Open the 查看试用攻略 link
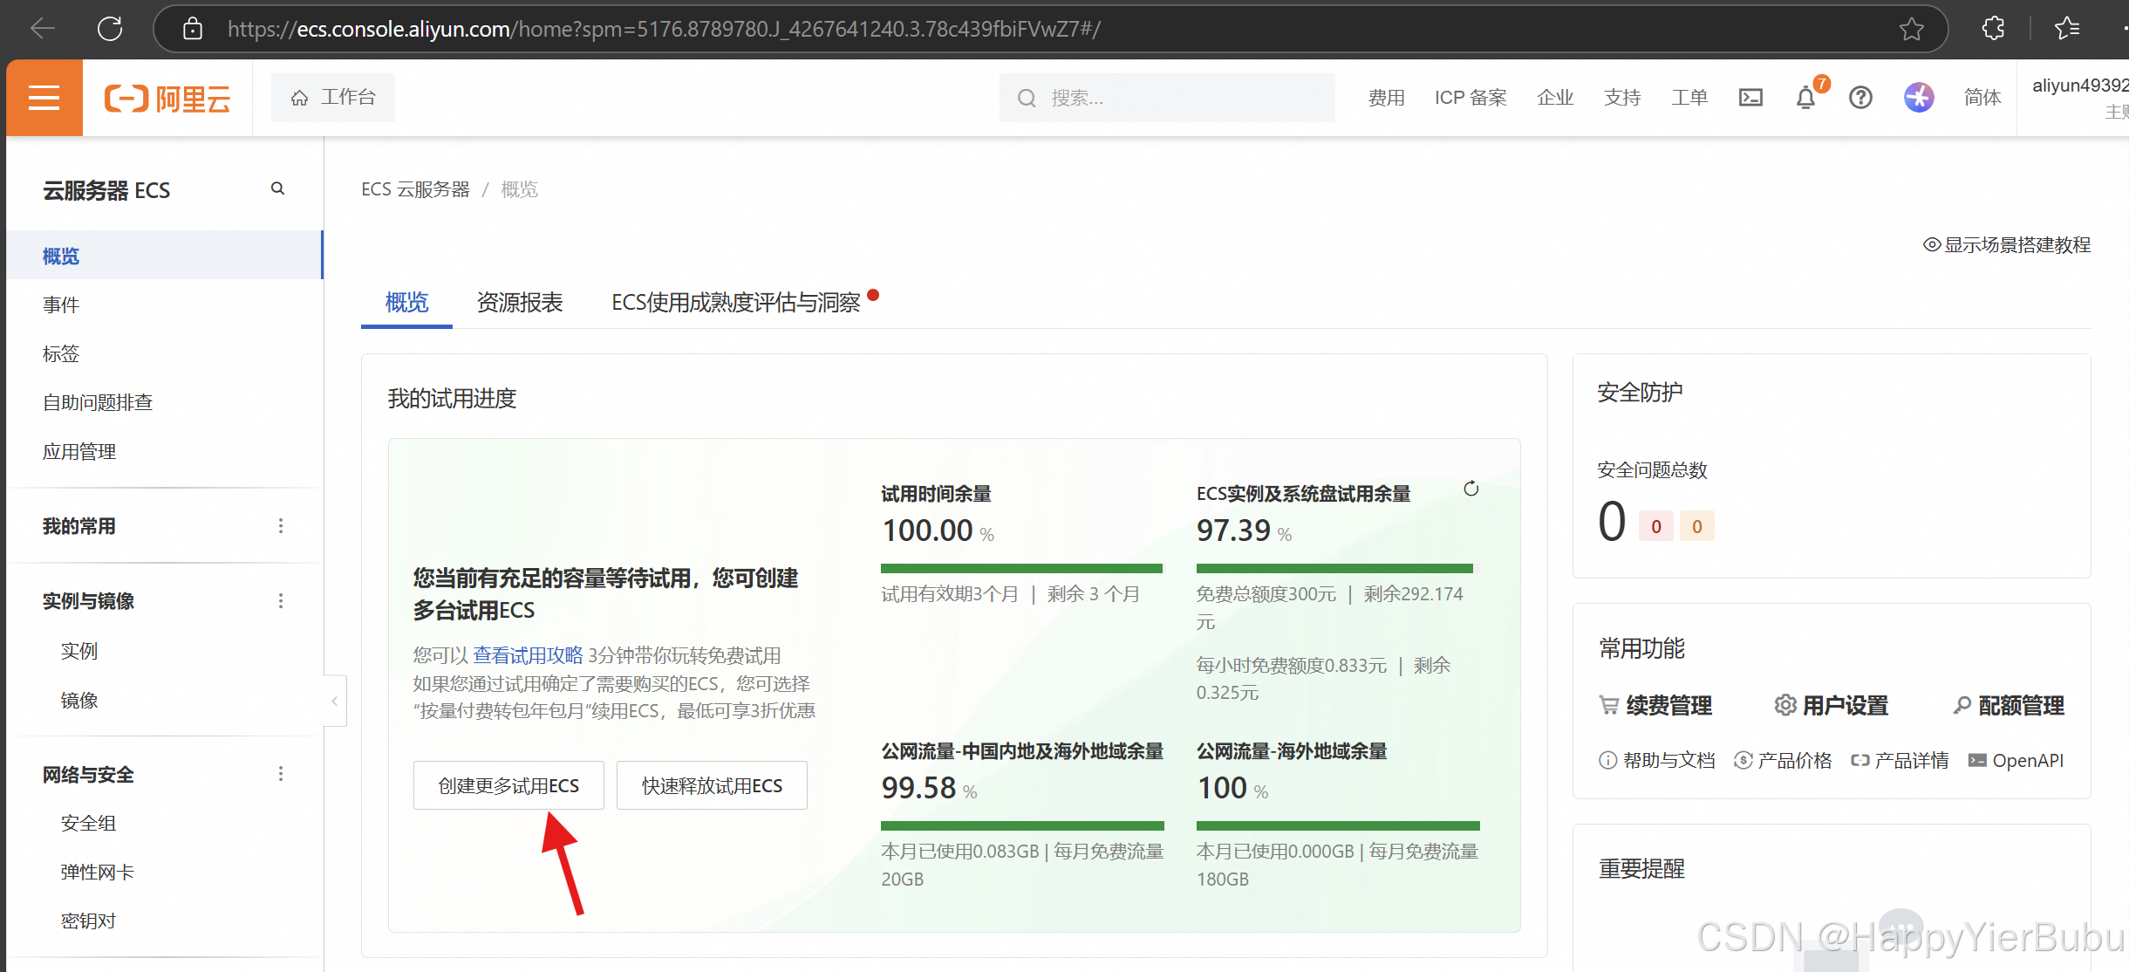This screenshot has height=972, width=2129. [x=528, y=655]
